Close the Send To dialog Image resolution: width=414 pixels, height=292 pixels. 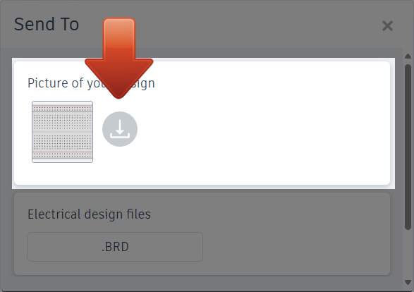387,26
